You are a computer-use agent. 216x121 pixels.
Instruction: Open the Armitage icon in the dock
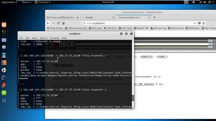tap(4, 55)
